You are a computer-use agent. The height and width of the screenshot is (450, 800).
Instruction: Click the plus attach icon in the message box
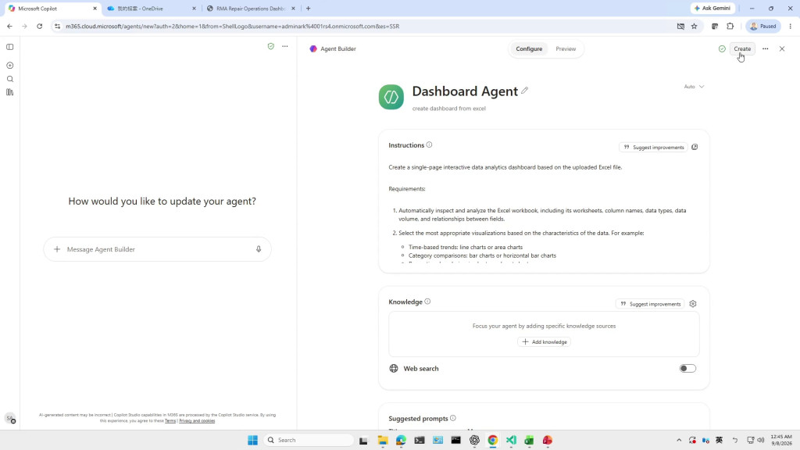pos(57,249)
